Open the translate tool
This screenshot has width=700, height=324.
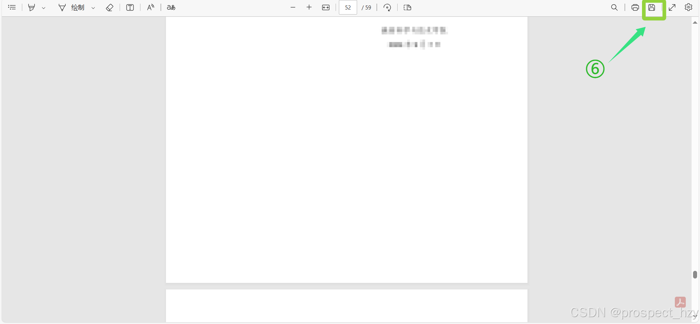pos(171,7)
